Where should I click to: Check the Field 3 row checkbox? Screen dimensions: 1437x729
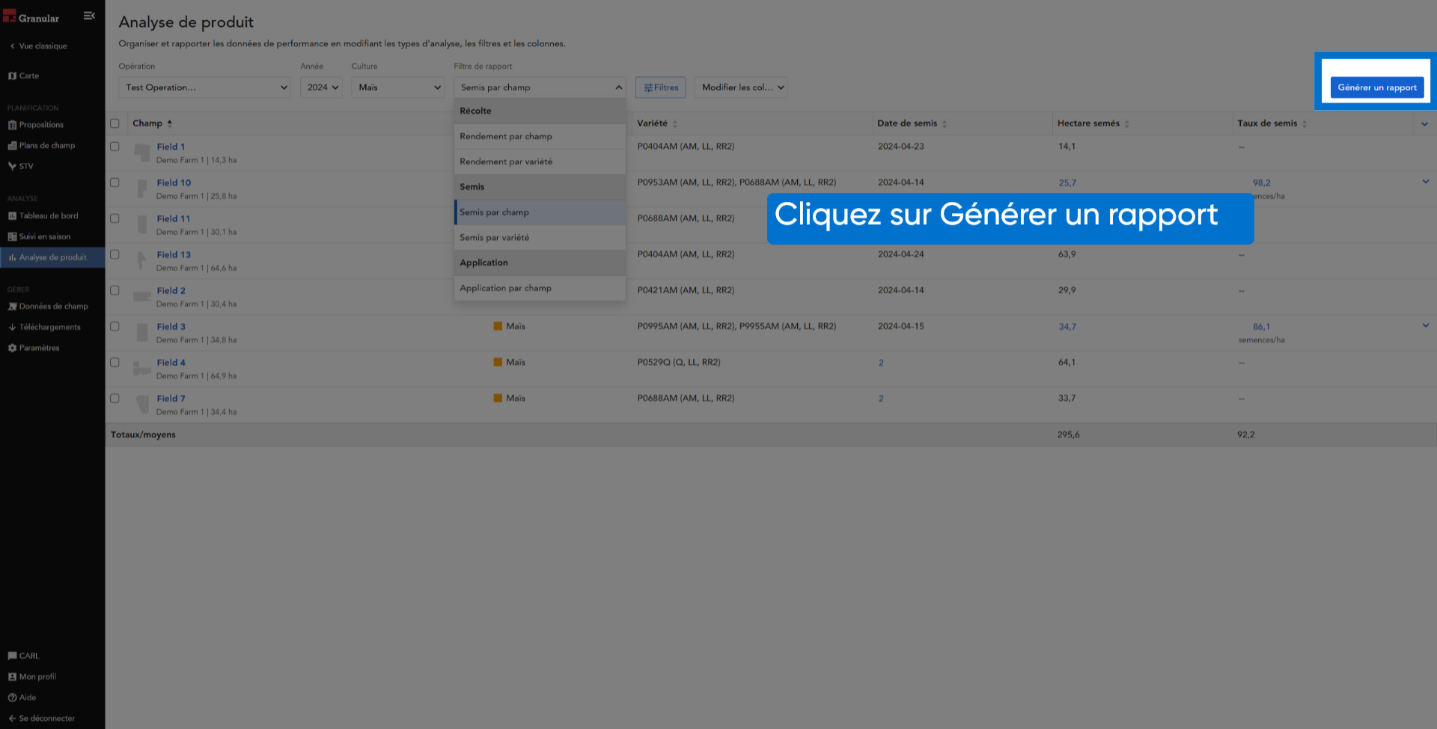tap(115, 326)
